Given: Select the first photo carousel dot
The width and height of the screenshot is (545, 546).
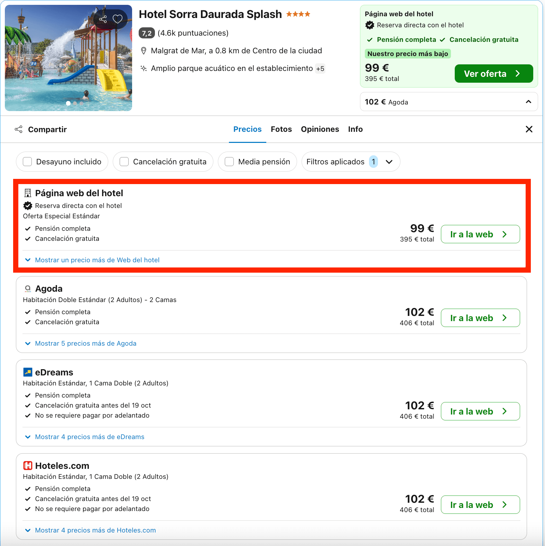Looking at the screenshot, I should click(68, 103).
